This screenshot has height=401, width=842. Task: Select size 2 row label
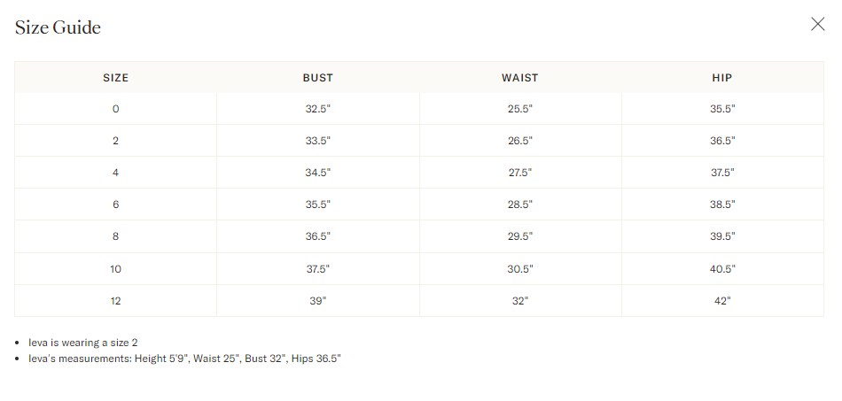(x=115, y=141)
